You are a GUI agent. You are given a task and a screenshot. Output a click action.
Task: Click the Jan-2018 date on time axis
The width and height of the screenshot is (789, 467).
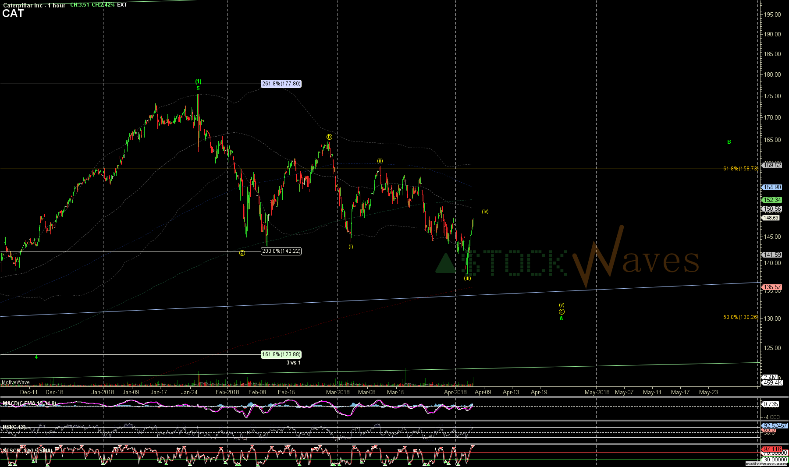[x=103, y=393]
